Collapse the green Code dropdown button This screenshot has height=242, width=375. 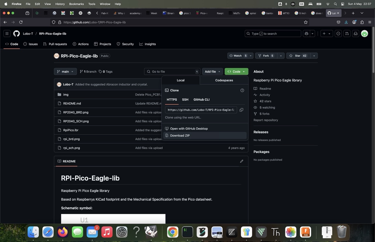pyautogui.click(x=236, y=71)
